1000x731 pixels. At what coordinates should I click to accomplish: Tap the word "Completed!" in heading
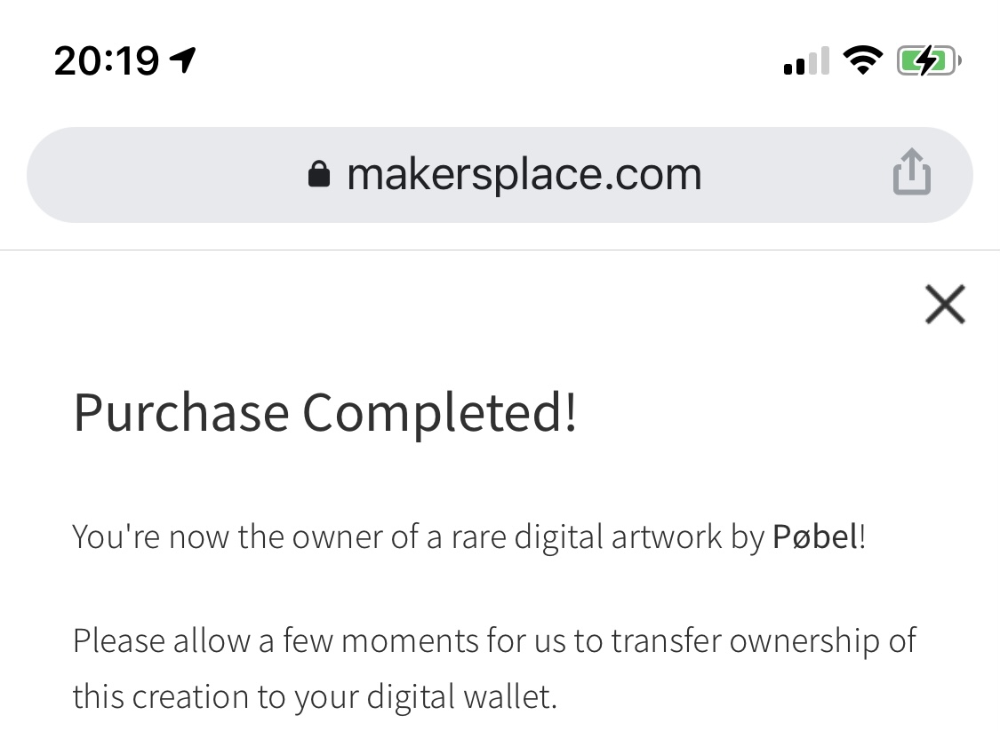tap(440, 412)
